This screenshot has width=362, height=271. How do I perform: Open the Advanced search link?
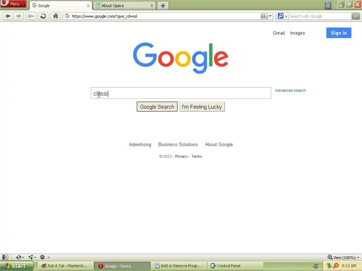pos(291,90)
